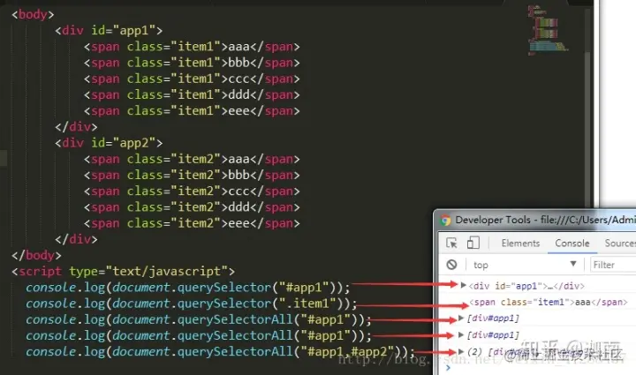The width and height of the screenshot is (636, 375).
Task: Click the querySelector(".item1") code line
Action: (191, 304)
